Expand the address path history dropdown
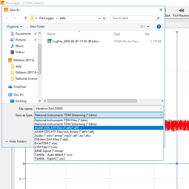The image size is (189, 189). point(99,18)
